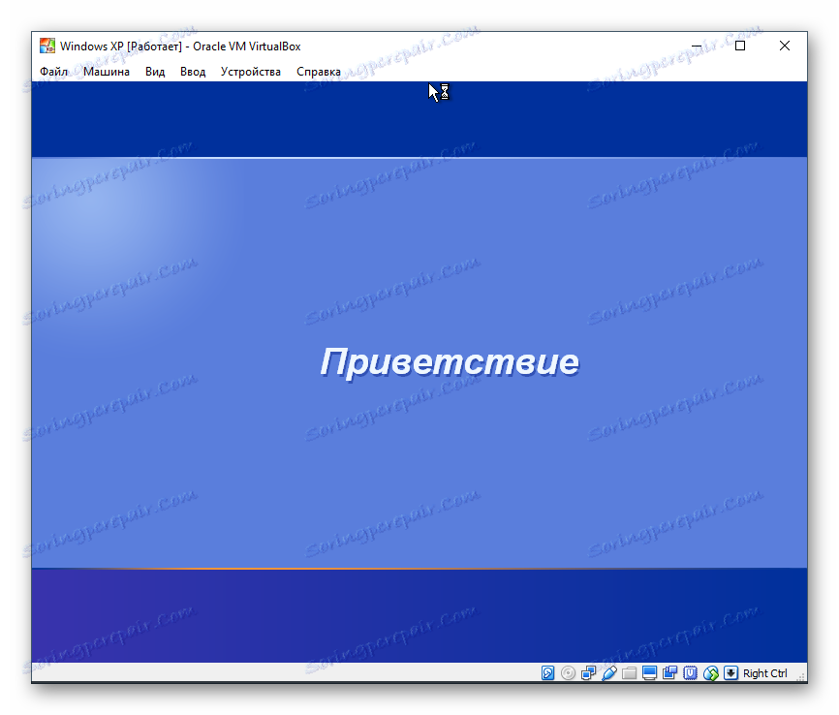Image resolution: width=839 pixels, height=715 pixels.
Task: Click the mouse integration status icon
Action: click(x=710, y=672)
